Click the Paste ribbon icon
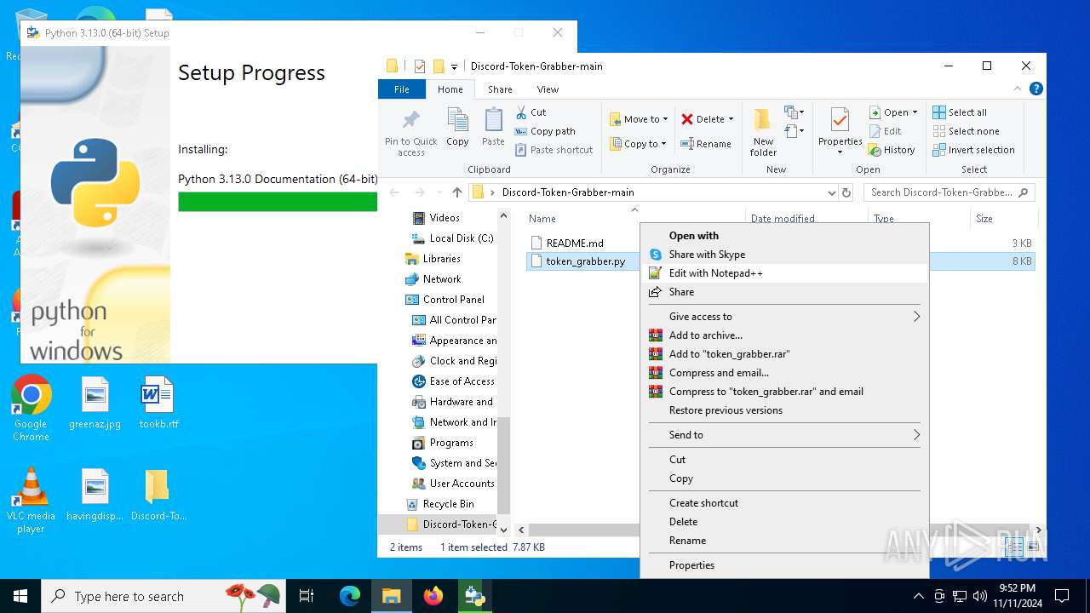 (x=493, y=120)
